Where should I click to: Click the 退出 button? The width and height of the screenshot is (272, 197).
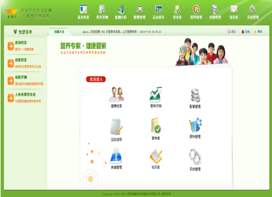(232, 31)
